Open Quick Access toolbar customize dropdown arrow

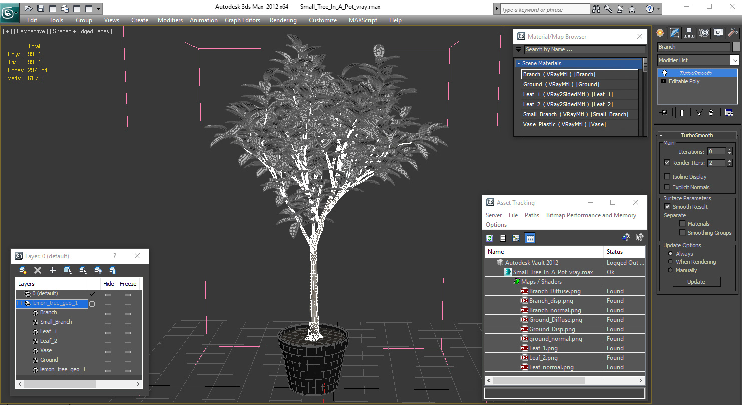click(x=98, y=8)
